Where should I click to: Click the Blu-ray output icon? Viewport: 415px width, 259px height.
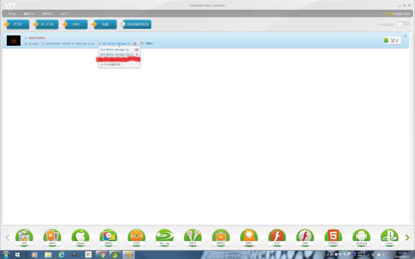point(165,237)
